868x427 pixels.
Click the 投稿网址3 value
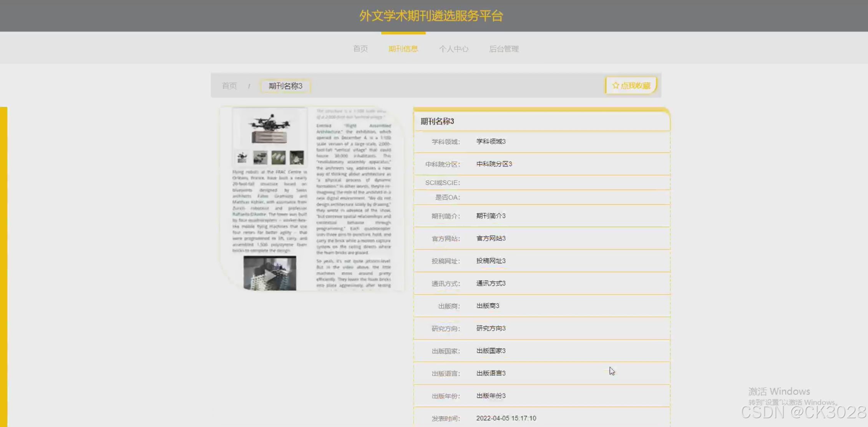(491, 261)
